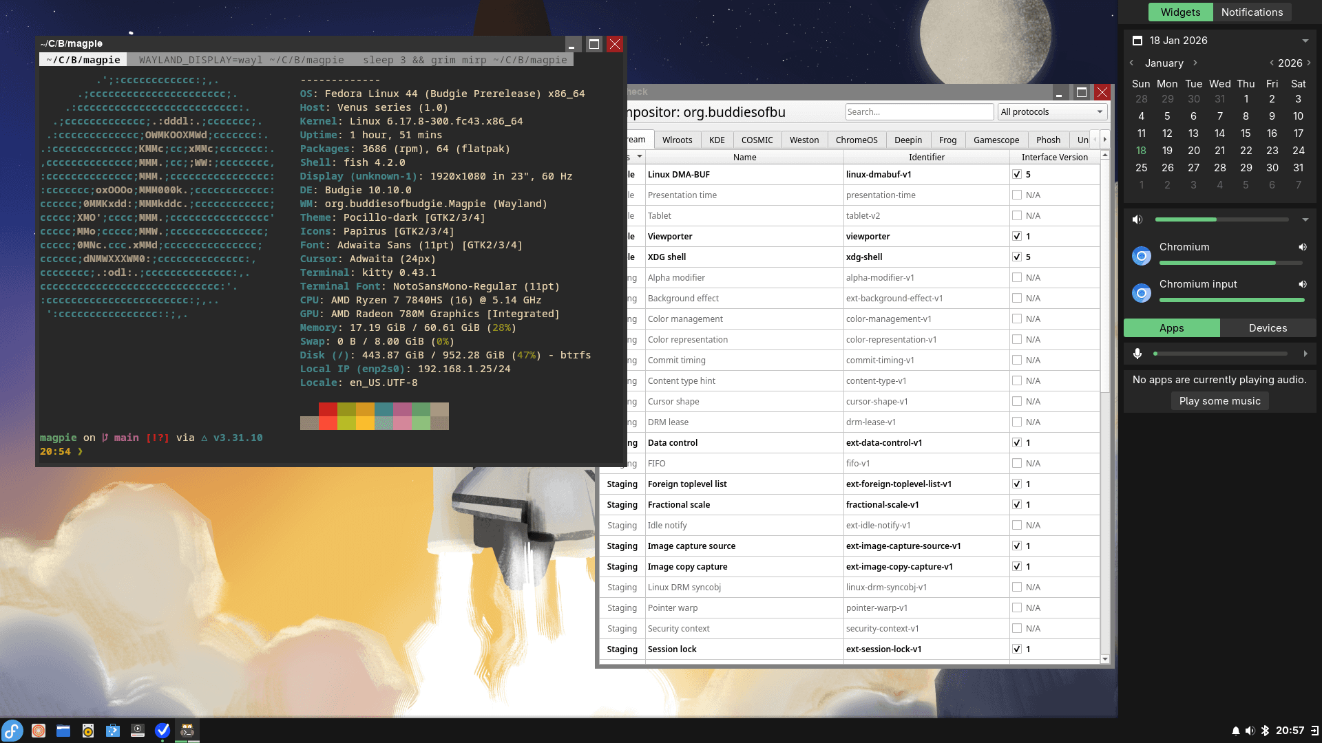Switch to the Notifications panel tab

coord(1252,12)
